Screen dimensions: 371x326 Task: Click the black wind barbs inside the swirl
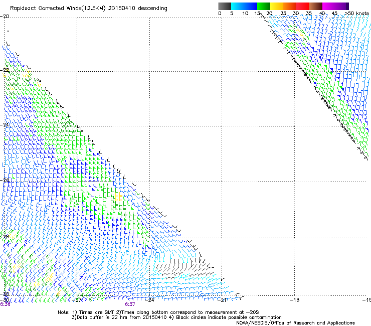184,267
